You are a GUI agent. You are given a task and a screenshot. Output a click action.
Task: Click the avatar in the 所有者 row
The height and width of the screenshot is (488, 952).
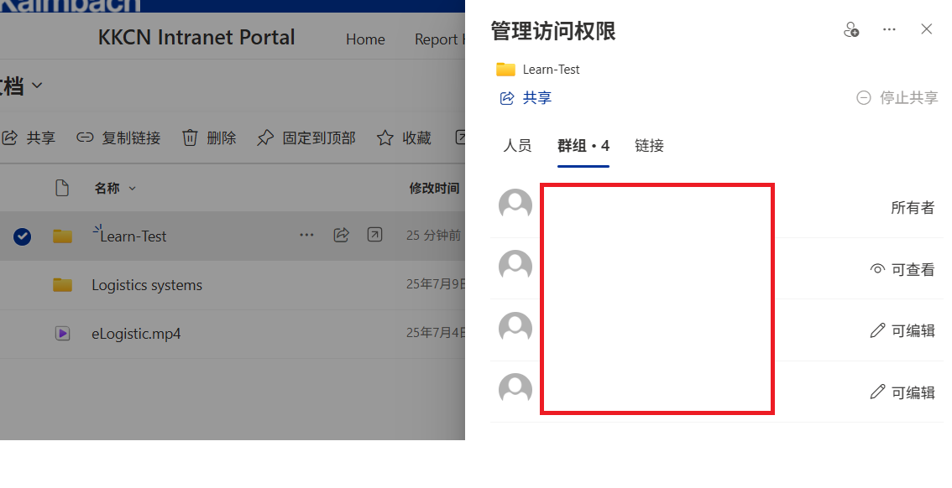(515, 205)
